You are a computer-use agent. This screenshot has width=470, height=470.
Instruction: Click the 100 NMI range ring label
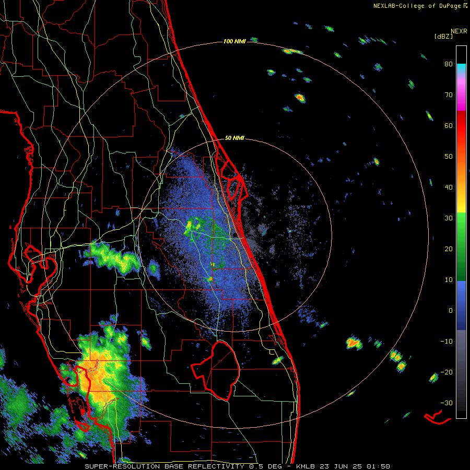coord(234,41)
